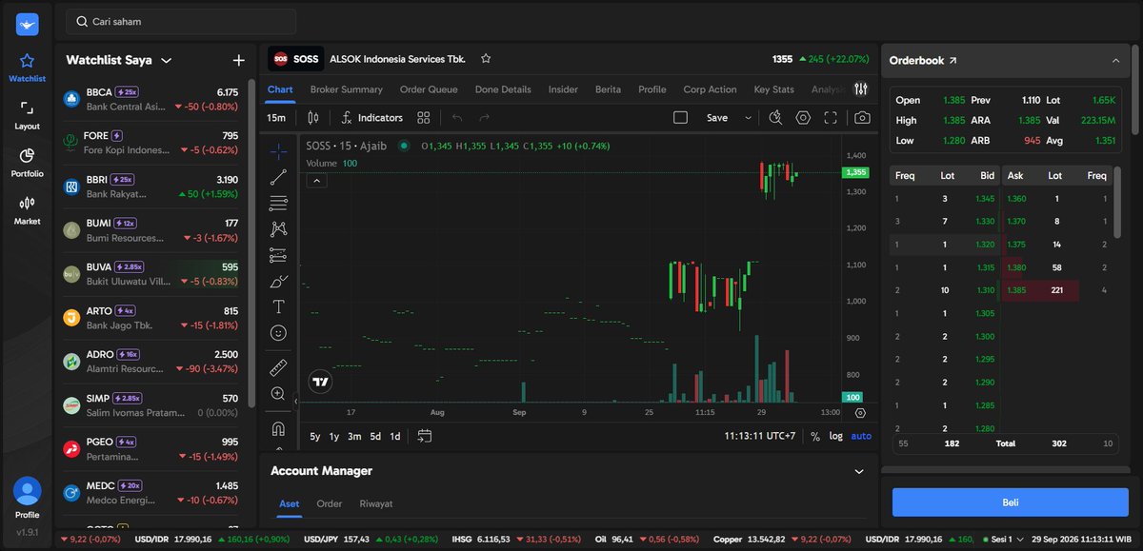Click the Cari saham search field
This screenshot has height=551, width=1143.
click(x=181, y=21)
